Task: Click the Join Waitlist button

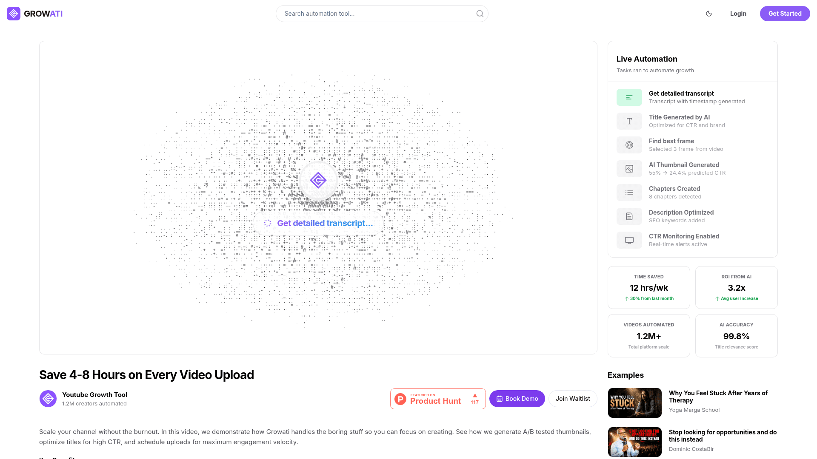Action: coord(573,399)
